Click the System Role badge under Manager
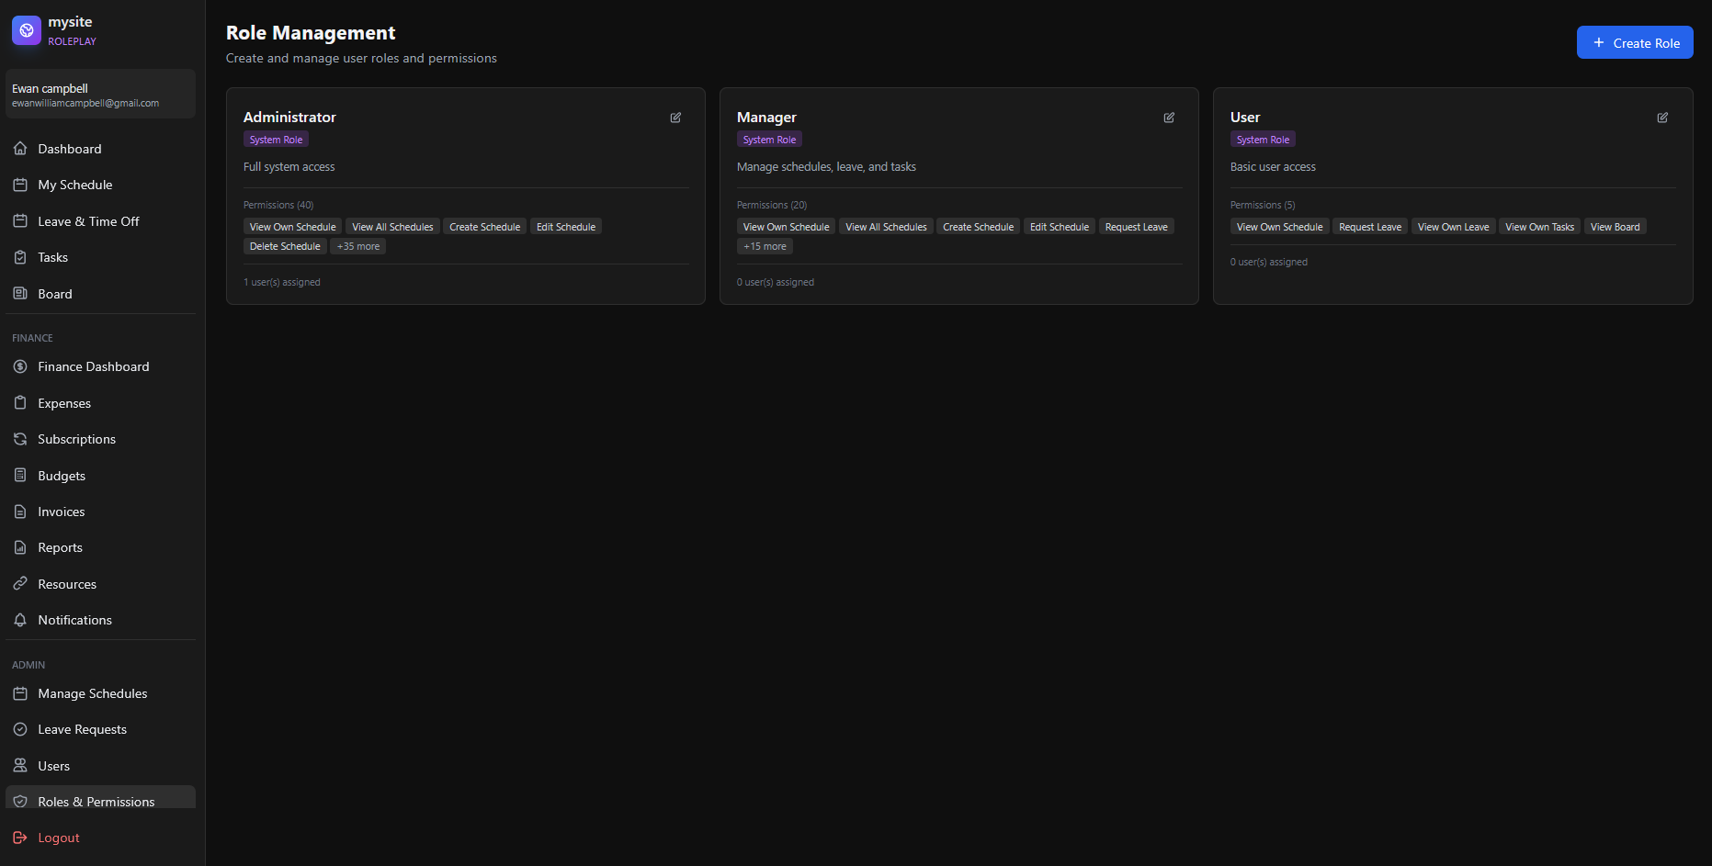Image resolution: width=1712 pixels, height=866 pixels. tap(769, 140)
